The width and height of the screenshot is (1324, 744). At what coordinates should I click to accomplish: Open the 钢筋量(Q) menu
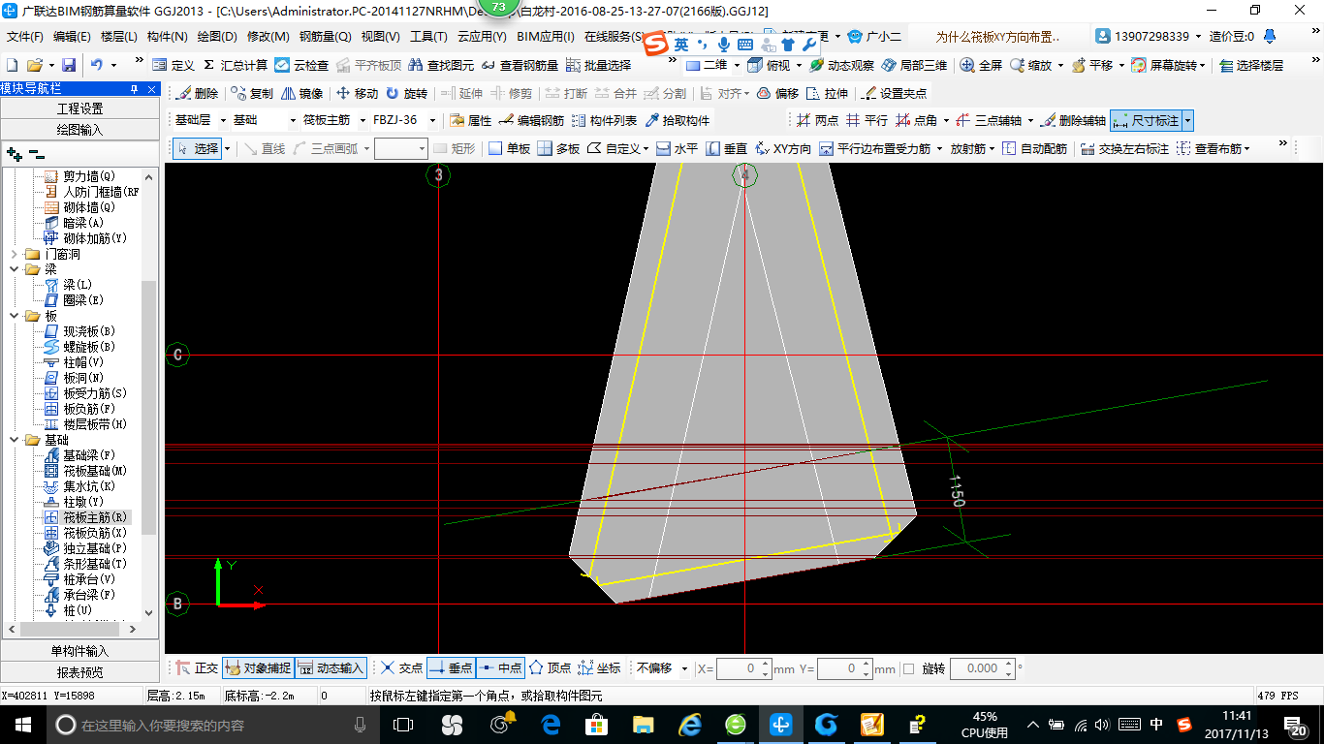point(325,37)
